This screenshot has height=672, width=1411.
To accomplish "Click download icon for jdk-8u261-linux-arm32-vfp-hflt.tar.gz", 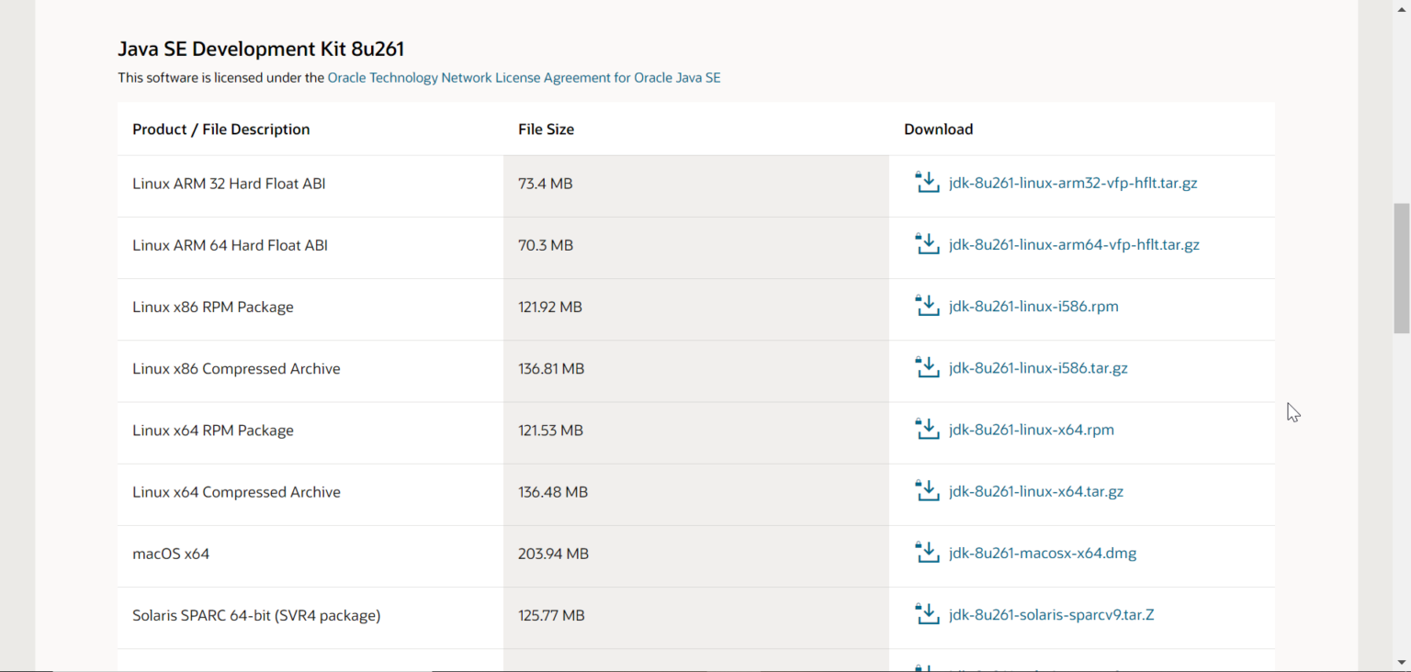I will (927, 182).
